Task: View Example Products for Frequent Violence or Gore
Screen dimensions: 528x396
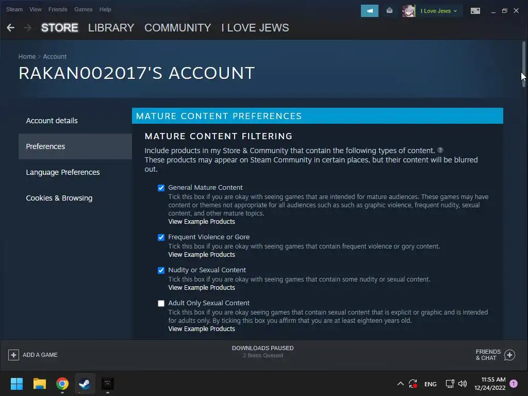Action: point(202,255)
